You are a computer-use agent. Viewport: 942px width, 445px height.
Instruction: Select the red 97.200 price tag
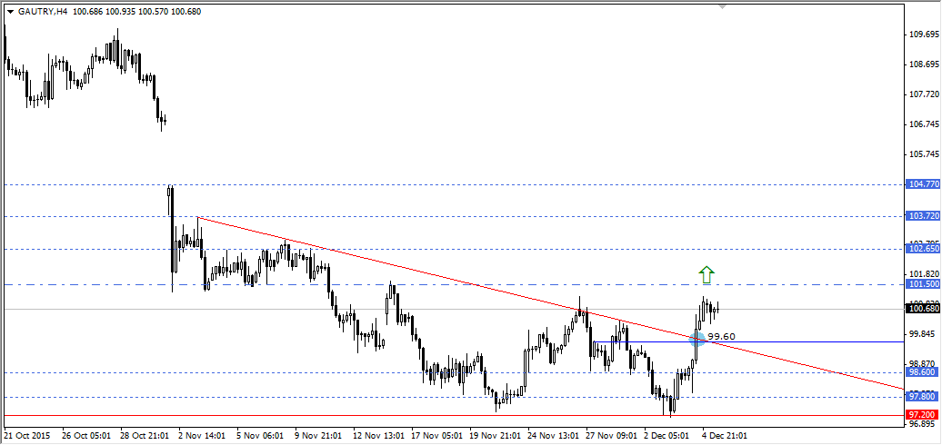923,414
